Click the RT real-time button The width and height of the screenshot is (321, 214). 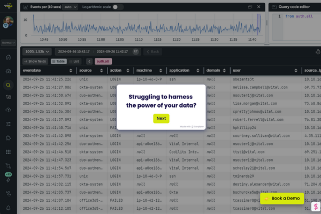(136, 51)
